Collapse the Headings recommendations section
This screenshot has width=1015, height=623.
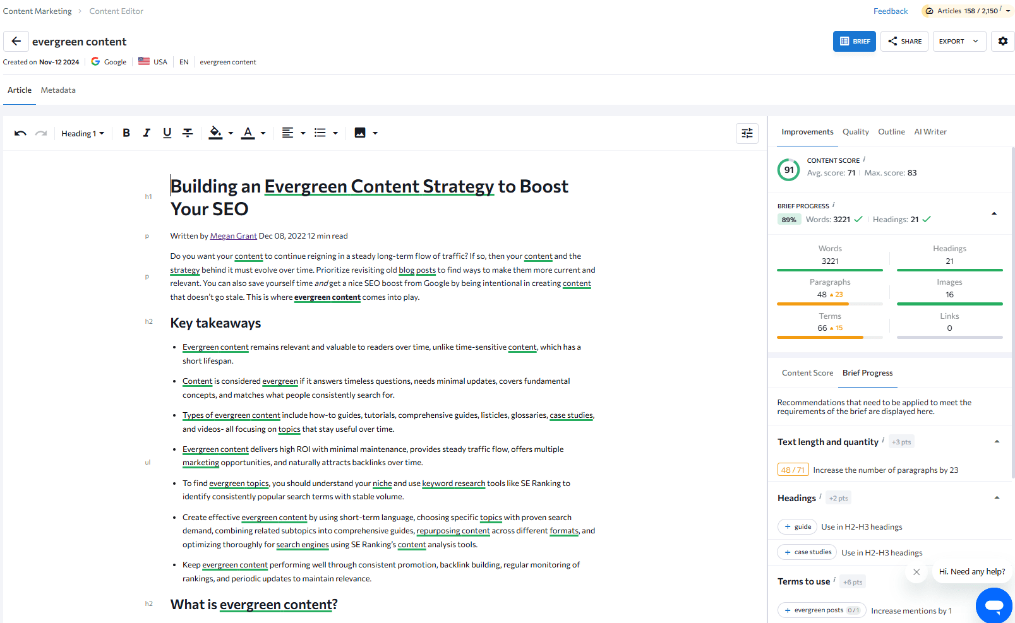pyautogui.click(x=997, y=497)
